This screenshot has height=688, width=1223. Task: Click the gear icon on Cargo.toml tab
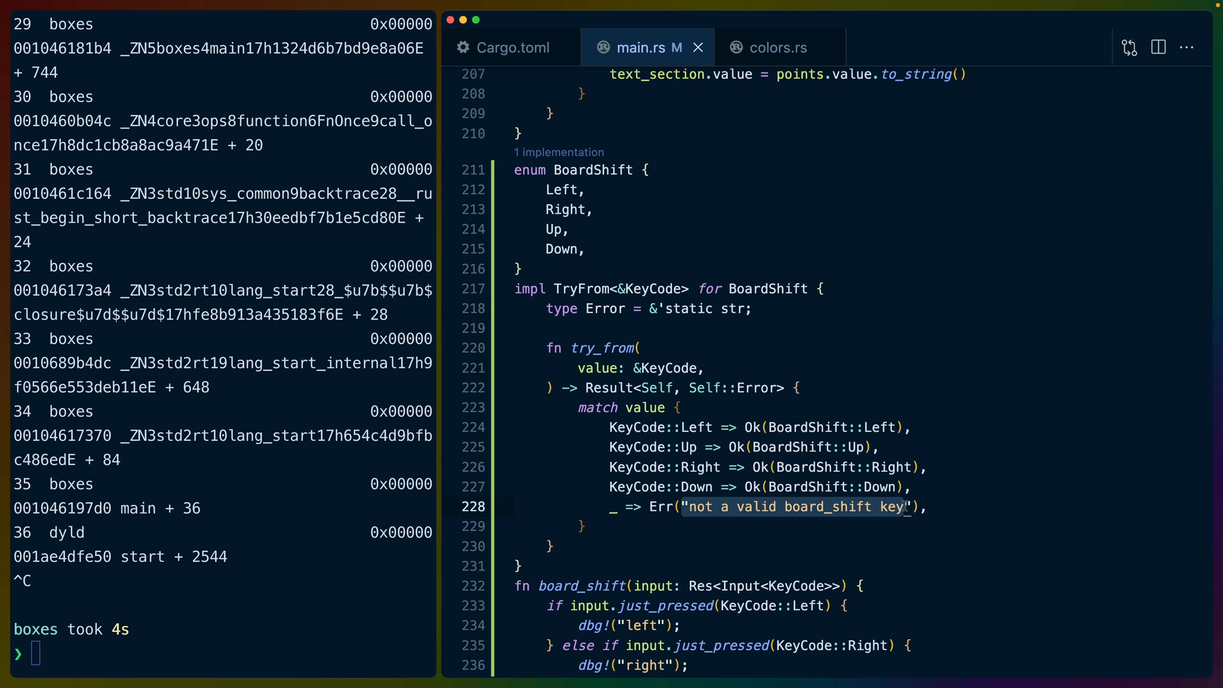click(x=463, y=47)
